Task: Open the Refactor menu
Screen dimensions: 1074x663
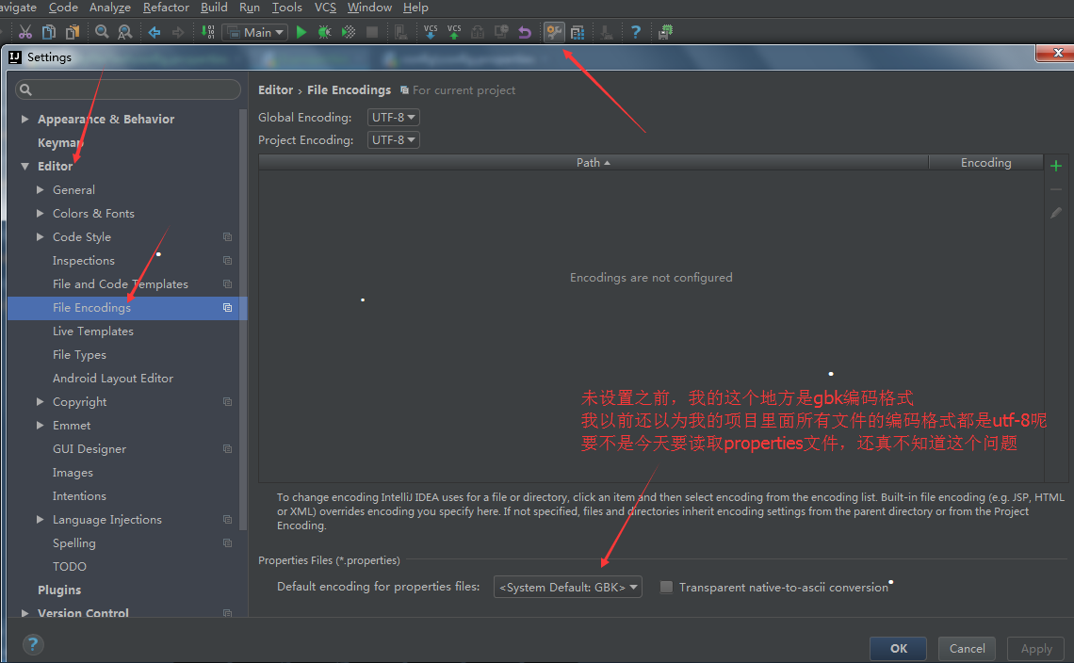Action: (166, 8)
